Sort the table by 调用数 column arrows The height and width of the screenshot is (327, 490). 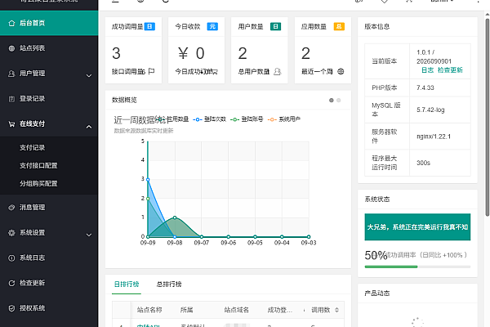336,310
